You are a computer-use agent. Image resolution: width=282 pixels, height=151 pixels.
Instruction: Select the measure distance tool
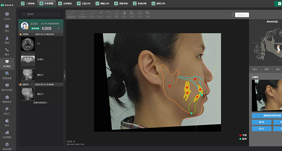(x=71, y=14)
